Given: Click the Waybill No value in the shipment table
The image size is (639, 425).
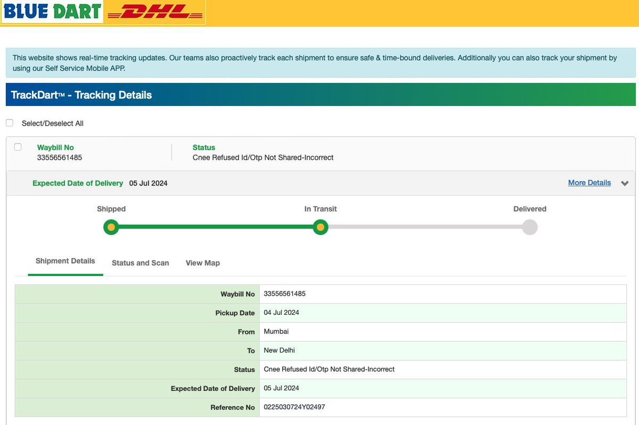Looking at the screenshot, I should (x=284, y=293).
